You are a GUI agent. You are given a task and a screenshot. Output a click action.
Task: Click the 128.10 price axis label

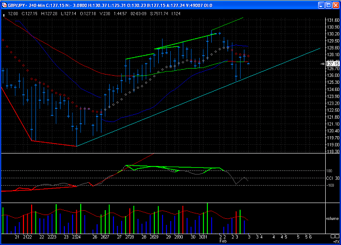(333, 54)
